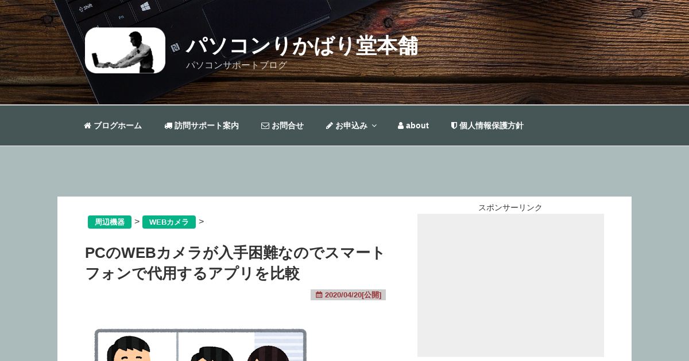Click the grey sponsor ad placeholder box
Image resolution: width=689 pixels, height=361 pixels.
pos(510,285)
